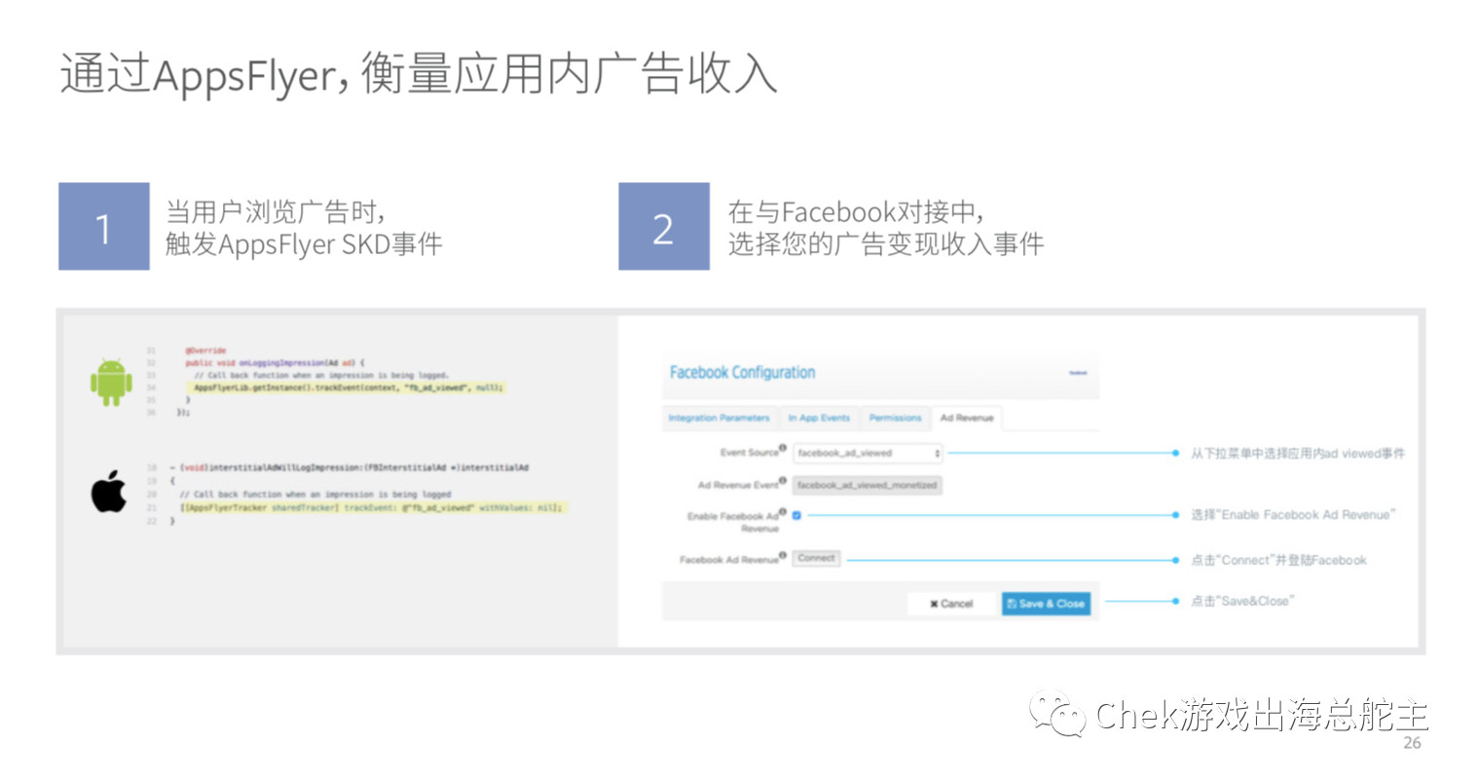This screenshot has width=1478, height=780.
Task: Click info icon by Enable Facebook Ad label
Action: pos(783,512)
